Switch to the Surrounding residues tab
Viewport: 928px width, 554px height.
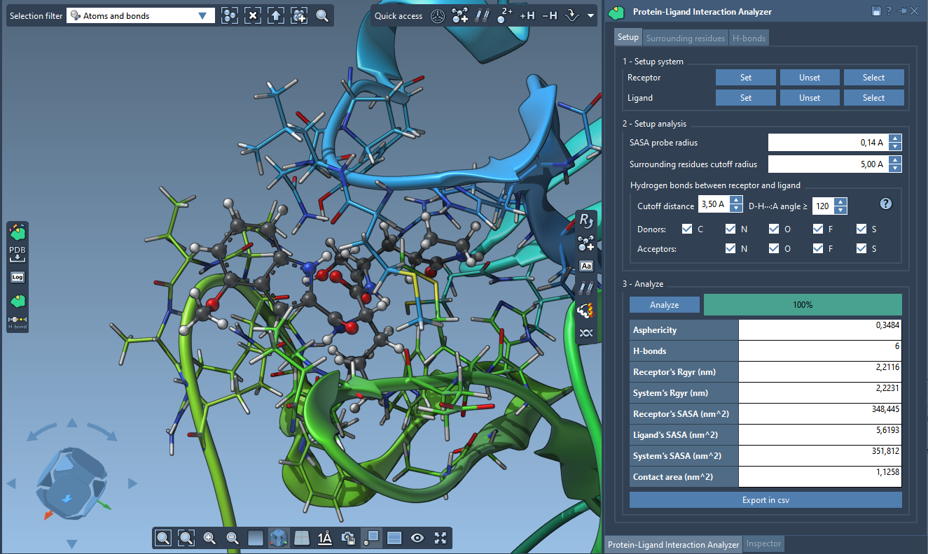point(685,38)
